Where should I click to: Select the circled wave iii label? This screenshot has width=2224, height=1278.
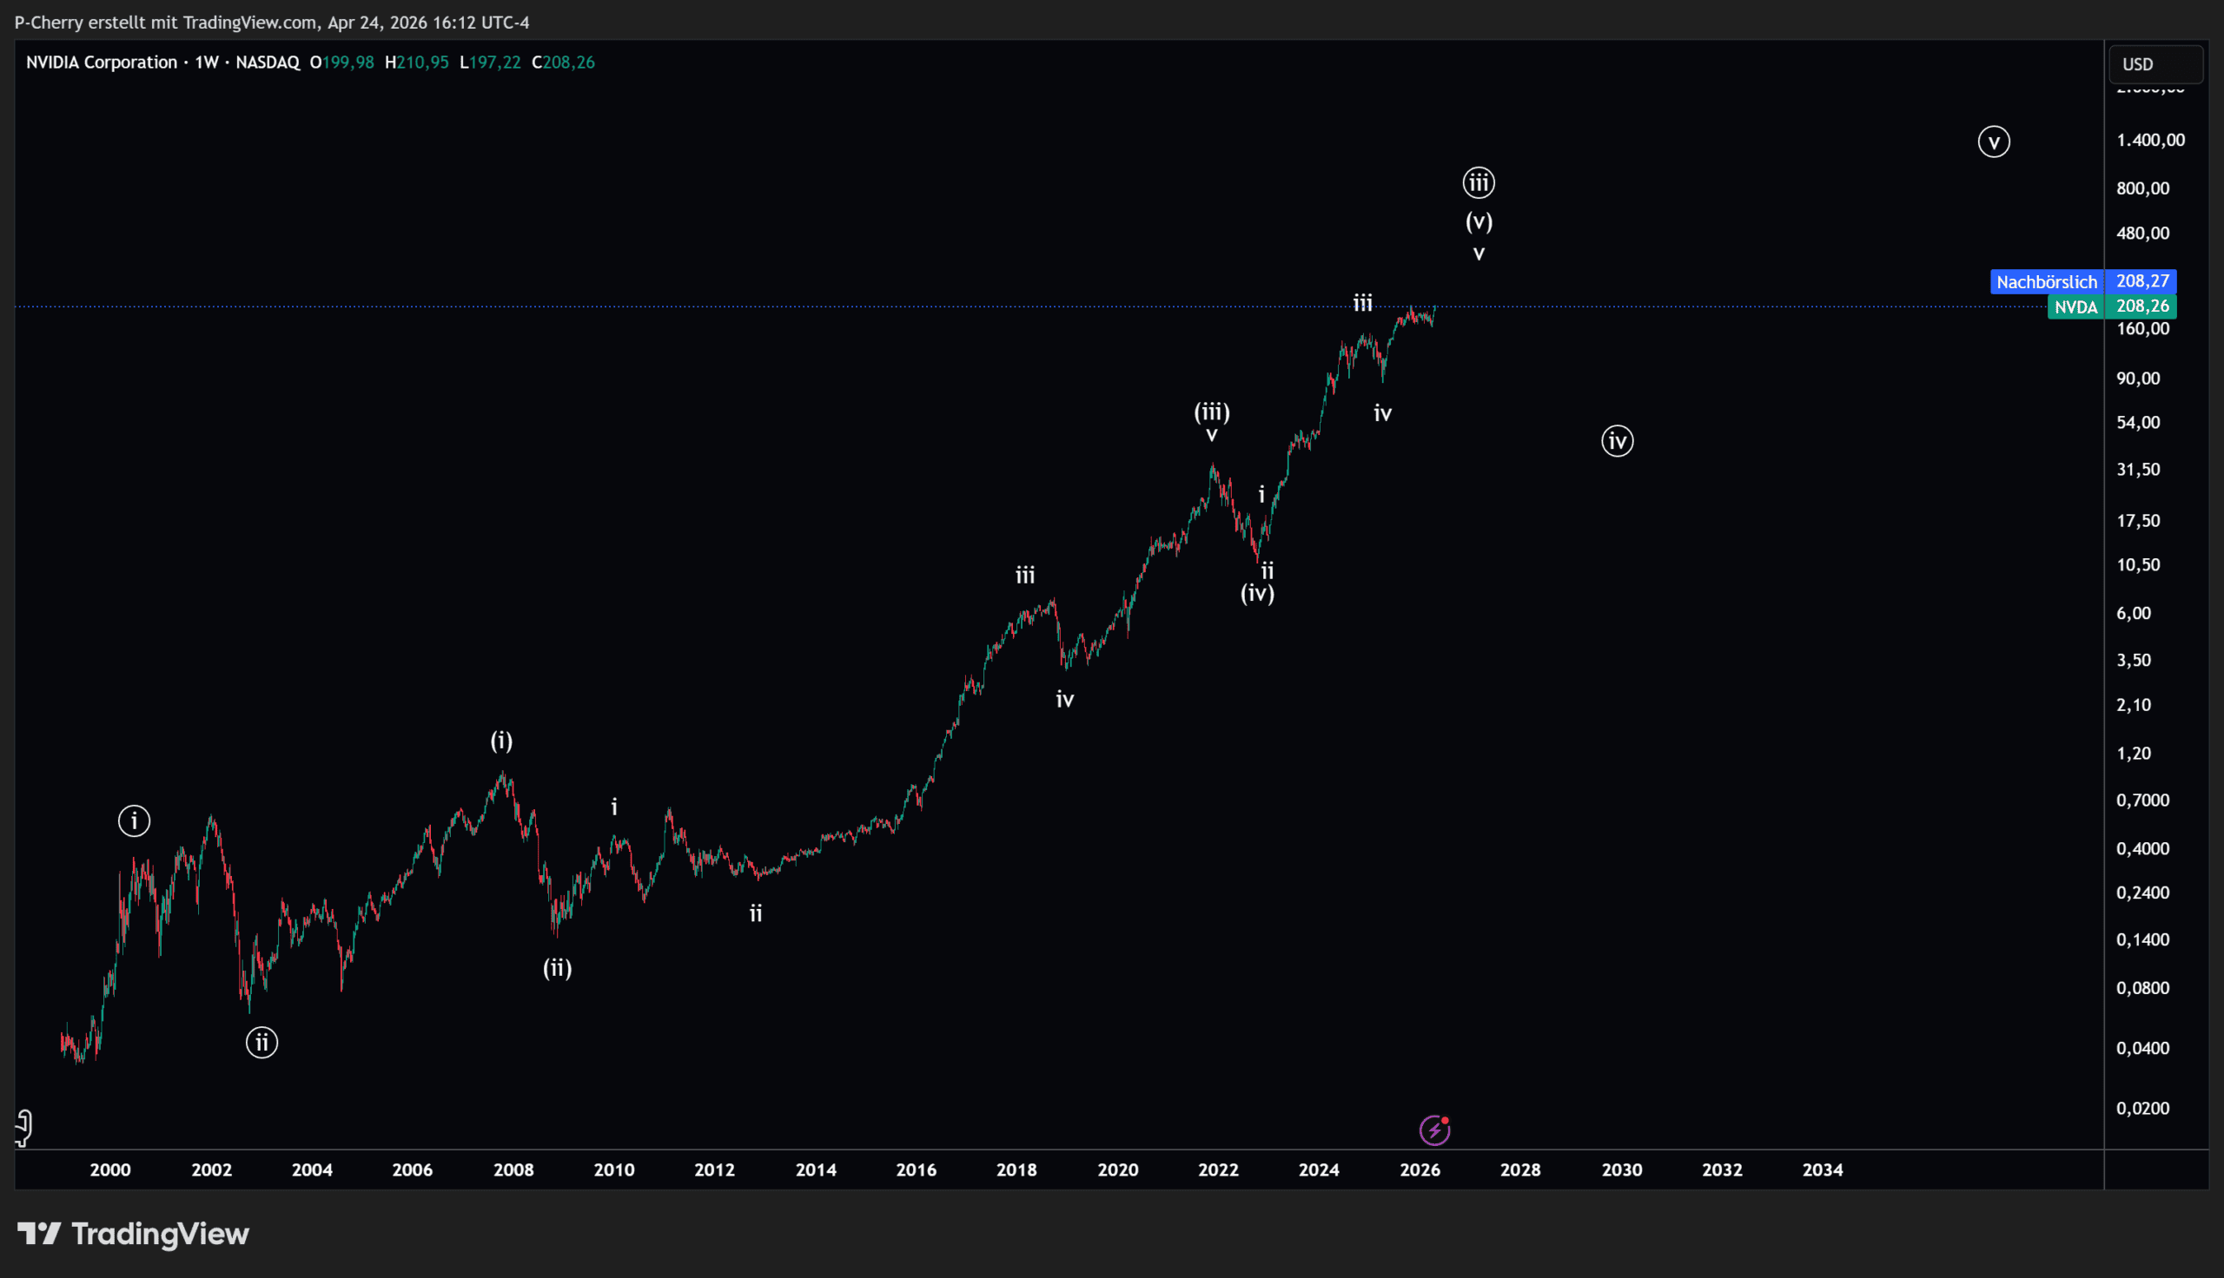click(1479, 182)
